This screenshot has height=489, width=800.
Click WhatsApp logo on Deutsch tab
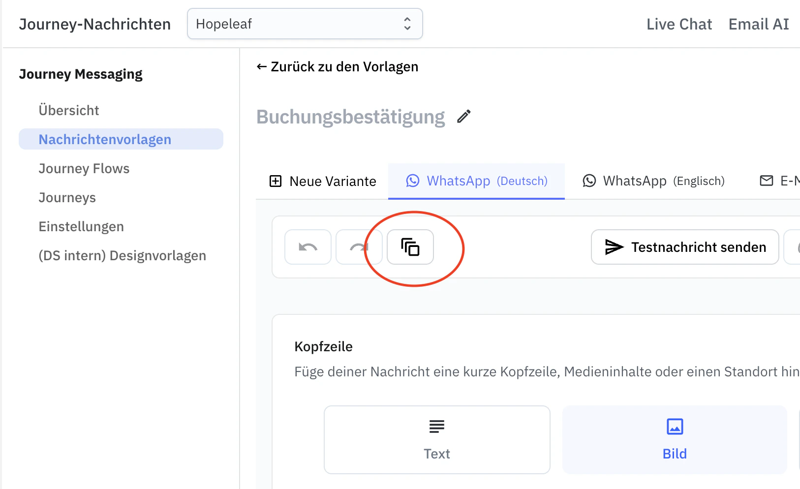413,181
